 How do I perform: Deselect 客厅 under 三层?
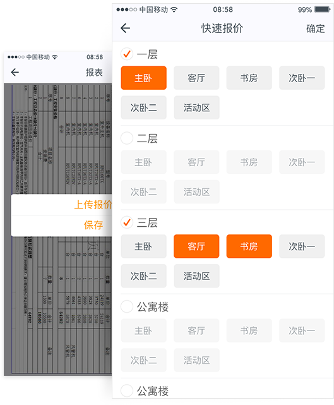[x=196, y=246]
